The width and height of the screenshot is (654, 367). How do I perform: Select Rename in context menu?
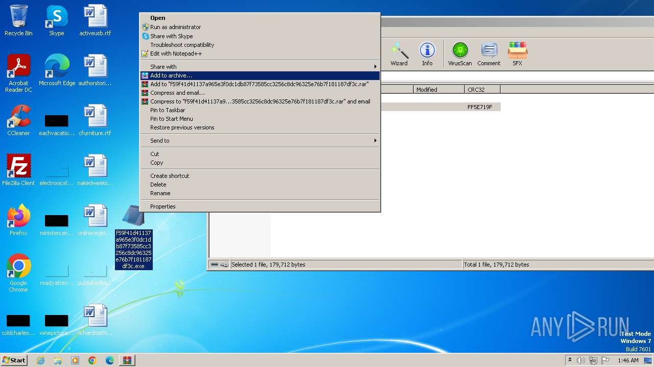pos(260,193)
